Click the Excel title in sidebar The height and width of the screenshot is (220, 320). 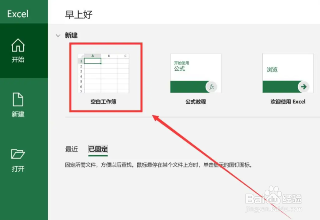click(x=18, y=14)
